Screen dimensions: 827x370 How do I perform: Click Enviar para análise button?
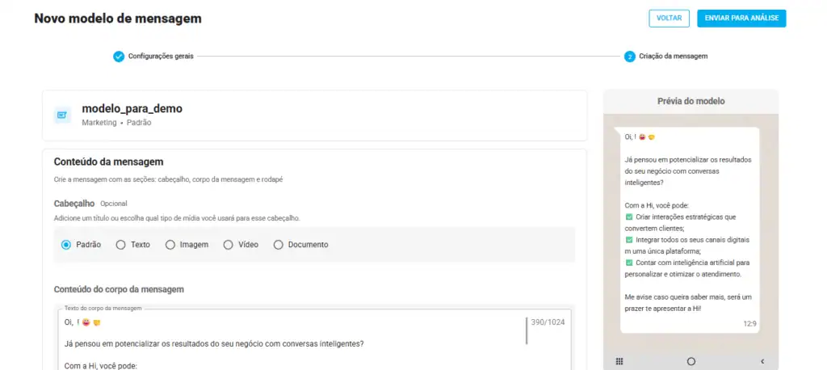pos(741,19)
